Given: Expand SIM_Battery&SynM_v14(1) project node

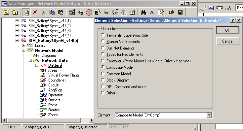Looking at the screenshot, I should tap(17, 20).
